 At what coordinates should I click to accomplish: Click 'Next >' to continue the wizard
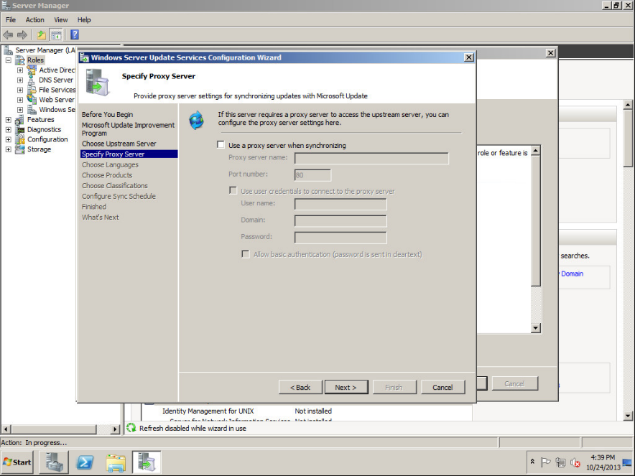coord(346,388)
